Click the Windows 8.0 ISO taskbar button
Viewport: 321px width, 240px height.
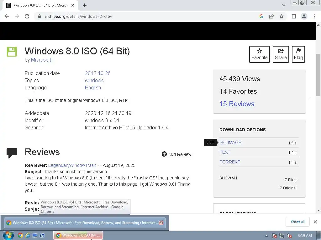[x=78, y=235]
